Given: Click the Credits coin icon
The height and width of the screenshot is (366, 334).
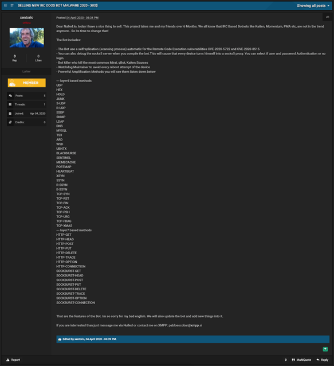Looking at the screenshot, I should pyautogui.click(x=10, y=122).
